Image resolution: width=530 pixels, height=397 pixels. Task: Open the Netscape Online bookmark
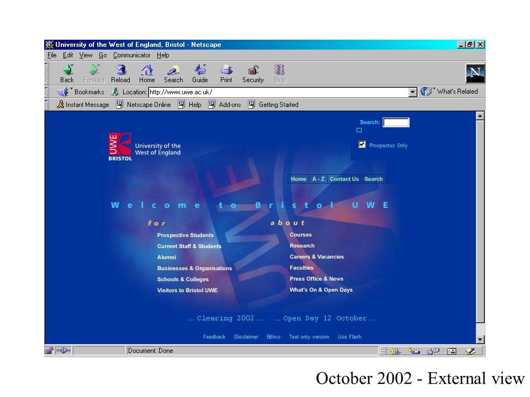click(144, 105)
